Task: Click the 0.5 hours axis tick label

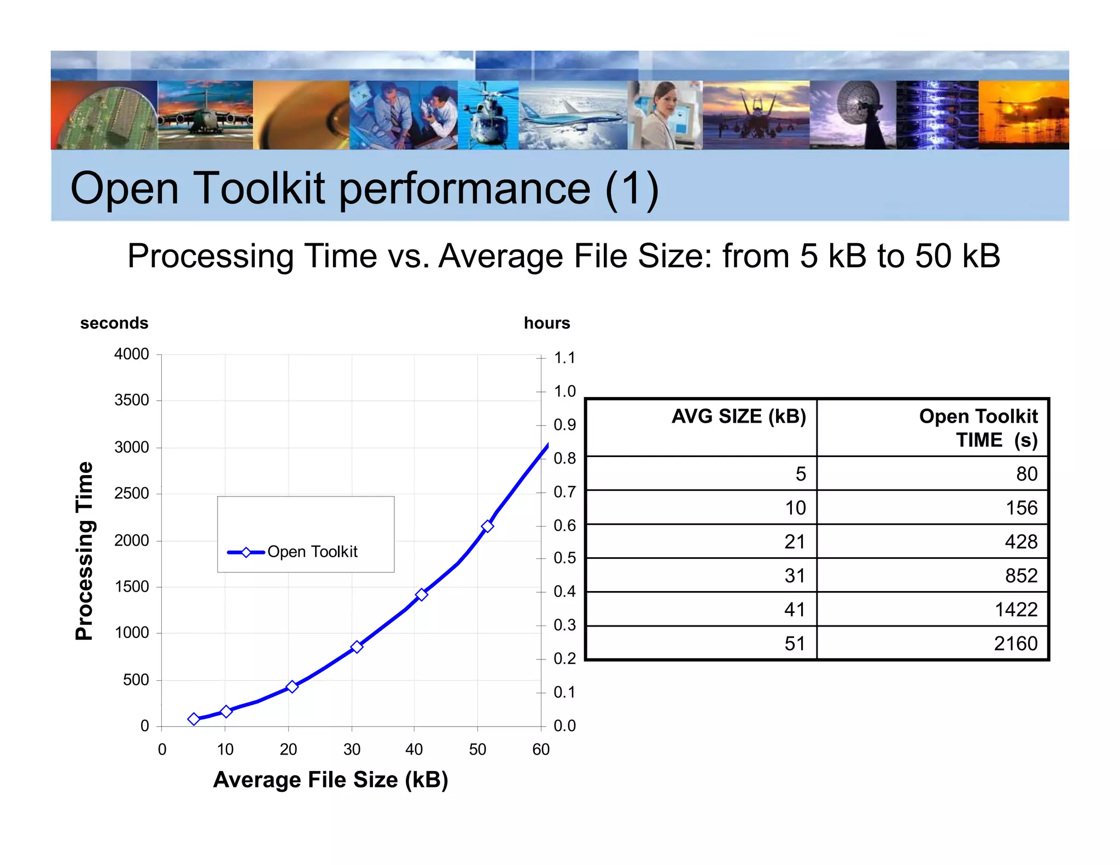Action: point(565,558)
